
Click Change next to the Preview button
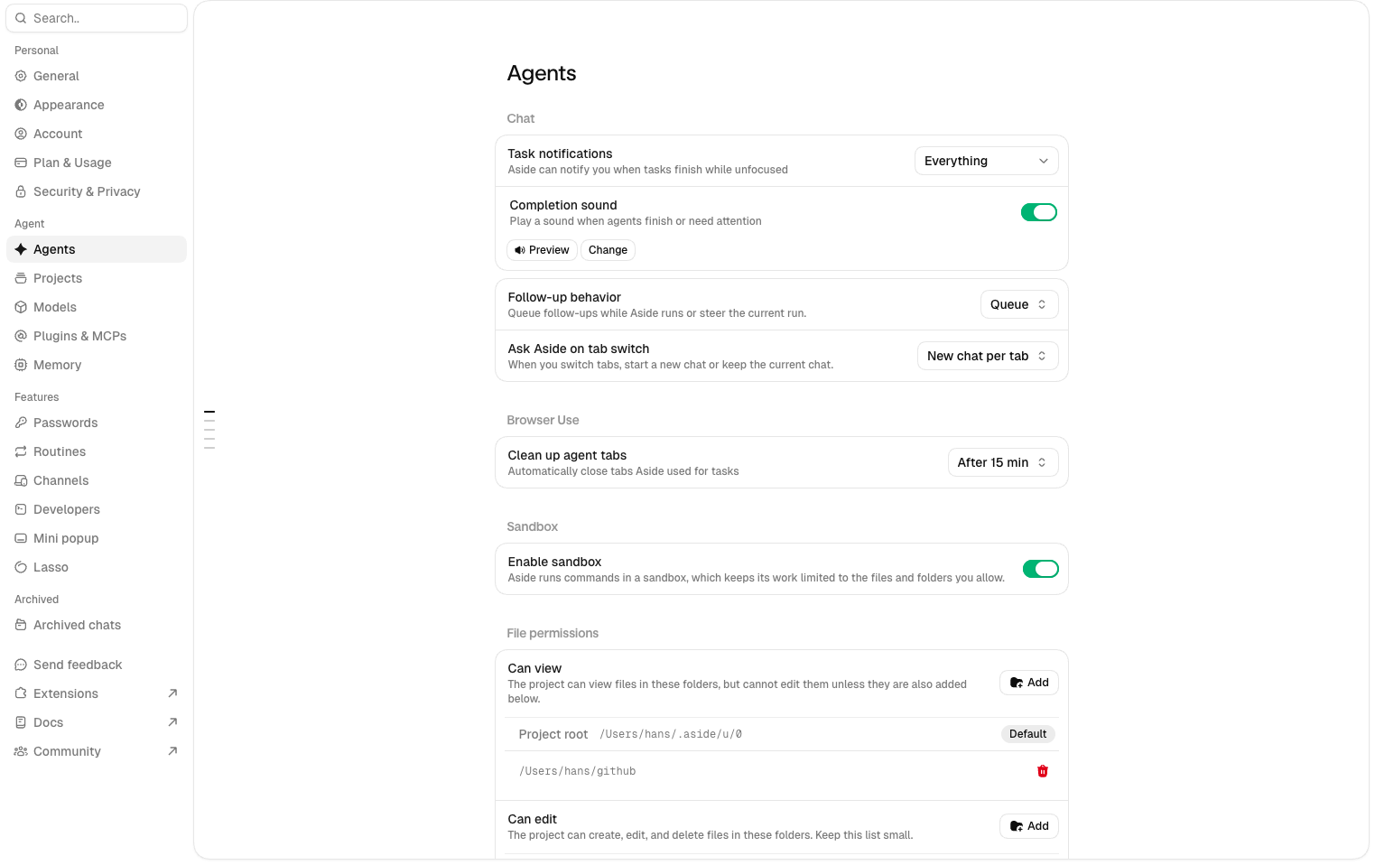[x=608, y=250]
